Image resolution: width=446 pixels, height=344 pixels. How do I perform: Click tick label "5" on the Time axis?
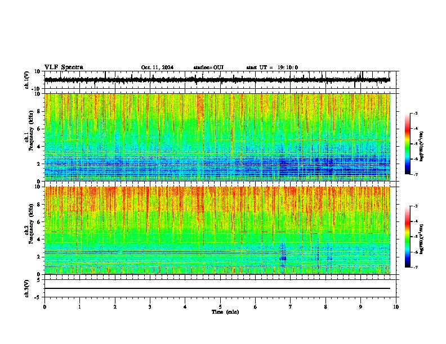coord(220,307)
